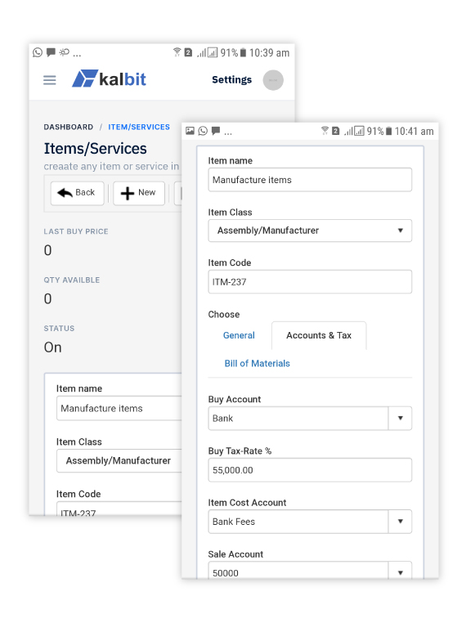
Task: Click the Buy Tax-Rate % input field
Action: point(310,470)
